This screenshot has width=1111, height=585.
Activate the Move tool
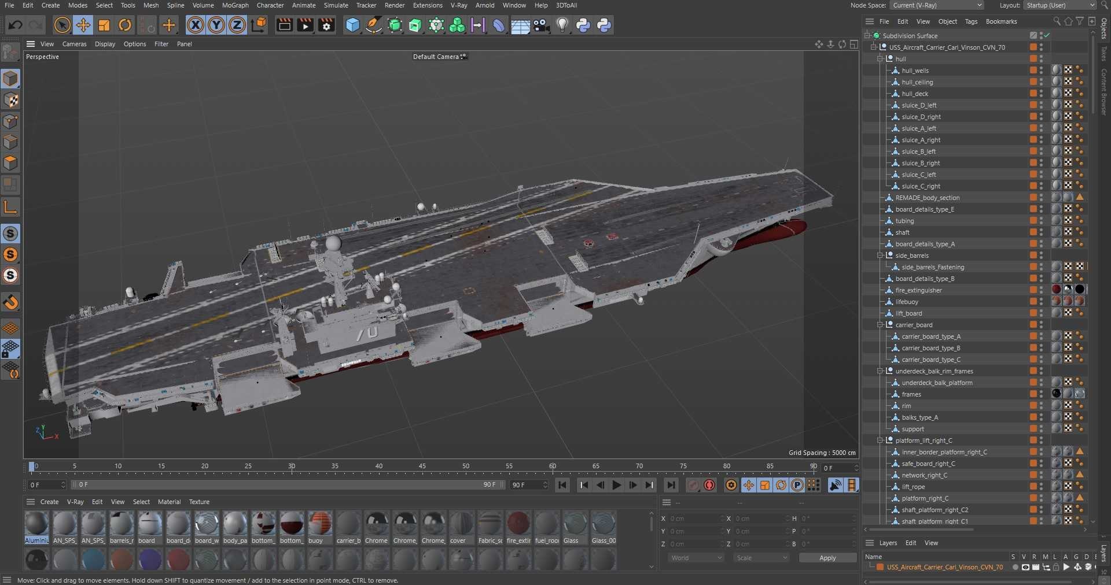[x=83, y=25]
